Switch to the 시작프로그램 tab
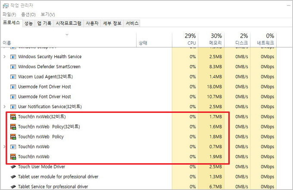The image size is (293, 190). (69, 23)
